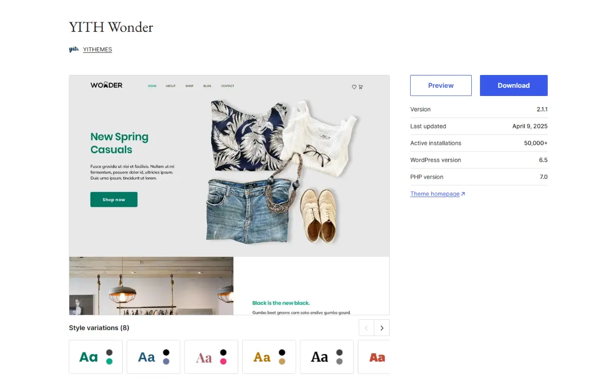
Task: Click the shopping cart icon in theme preview
Action: (360, 87)
